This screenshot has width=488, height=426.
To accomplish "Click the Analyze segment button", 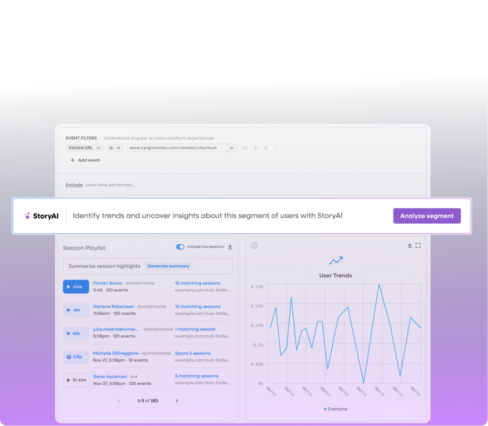I will tap(426, 216).
